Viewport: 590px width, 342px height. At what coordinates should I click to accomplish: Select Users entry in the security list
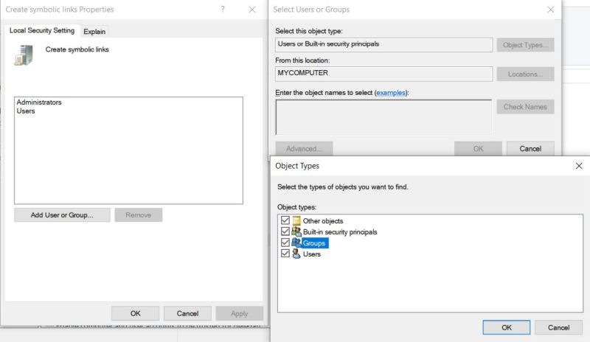(26, 111)
